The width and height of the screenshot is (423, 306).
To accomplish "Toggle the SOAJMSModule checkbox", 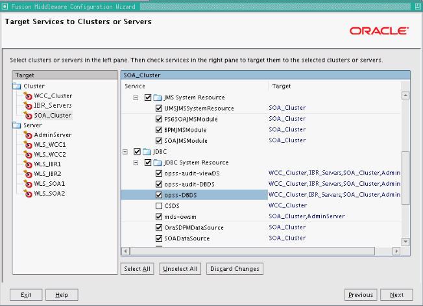I will click(x=159, y=141).
